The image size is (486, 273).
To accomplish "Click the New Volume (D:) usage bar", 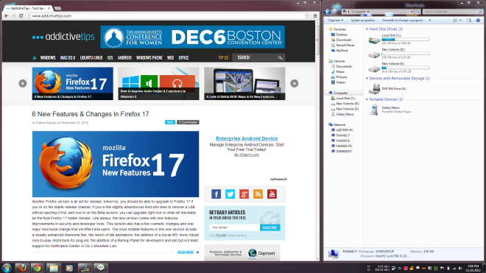I will click(x=406, y=54).
